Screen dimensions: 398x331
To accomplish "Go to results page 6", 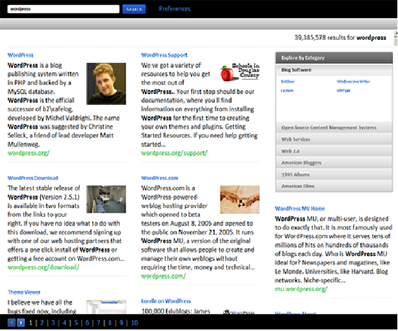I will [87, 323].
